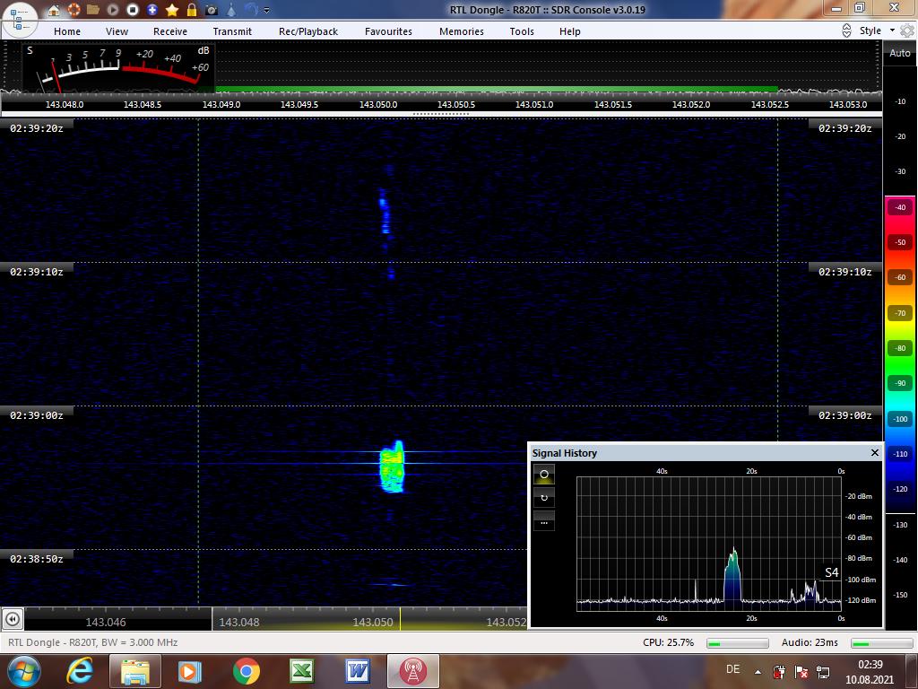
Task: Click 143.049.0 on the frequency scale
Action: (x=221, y=104)
